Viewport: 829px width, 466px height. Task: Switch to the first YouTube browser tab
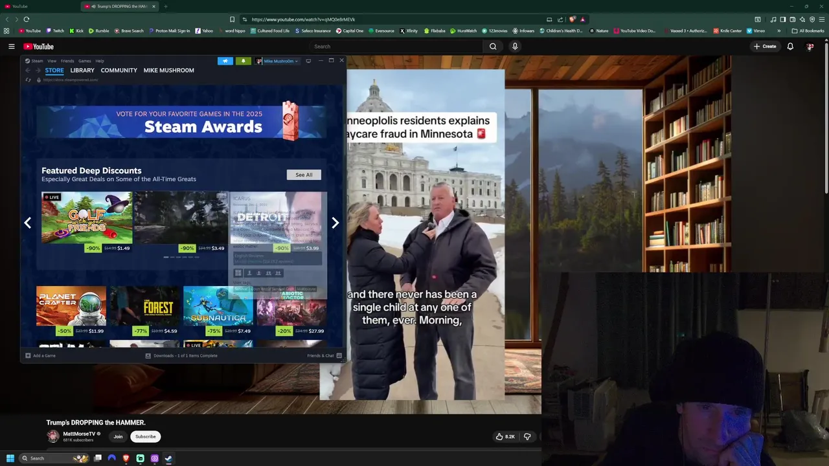pyautogui.click(x=40, y=6)
